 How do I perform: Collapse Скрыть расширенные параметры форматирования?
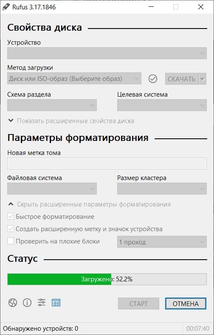(89, 204)
